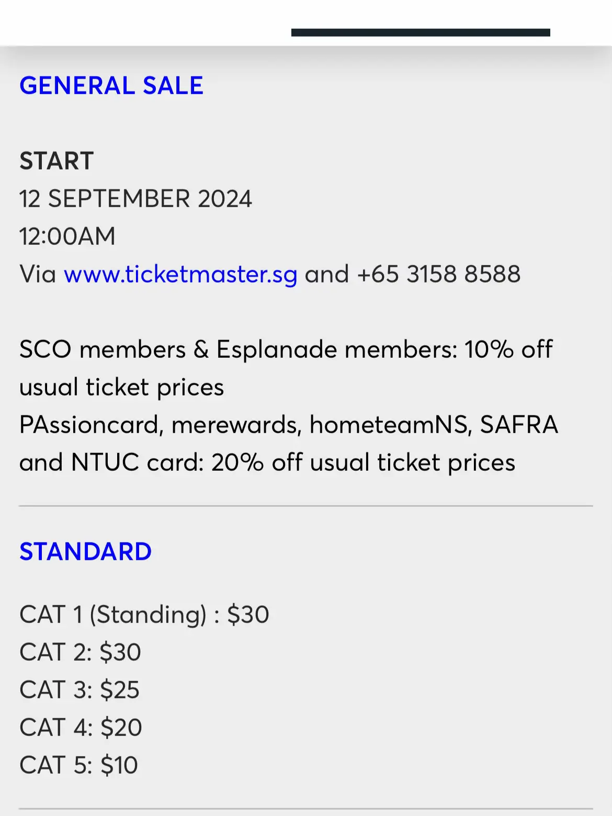Select the CAT 1 (Standing) : $30 line
The height and width of the screenshot is (816, 612).
[x=144, y=615]
